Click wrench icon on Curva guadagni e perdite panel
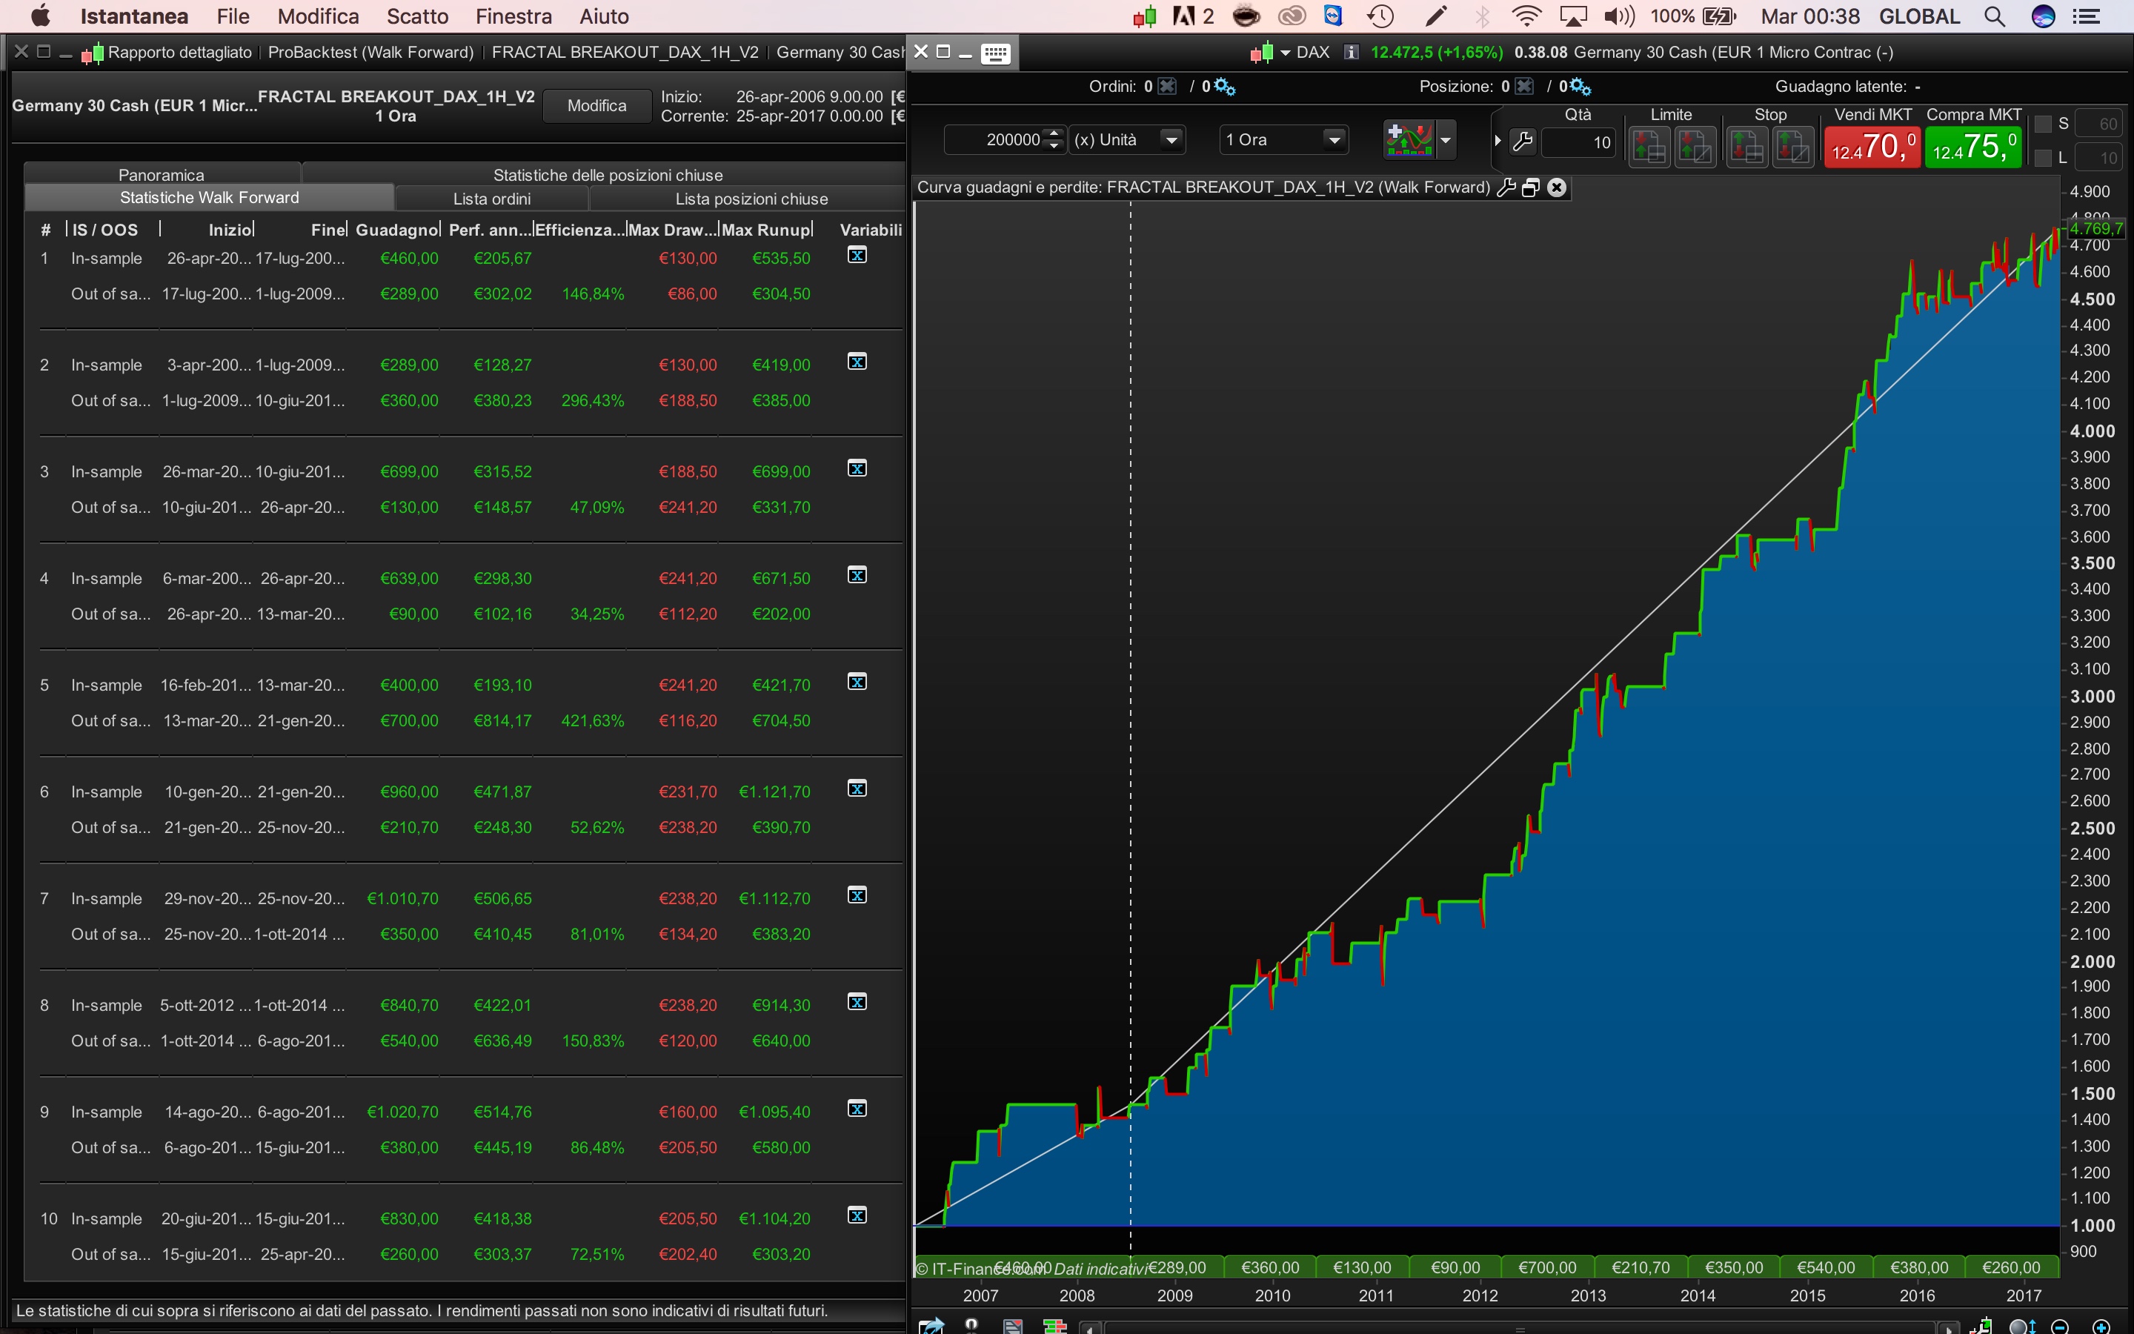This screenshot has width=2134, height=1334. click(x=1506, y=187)
